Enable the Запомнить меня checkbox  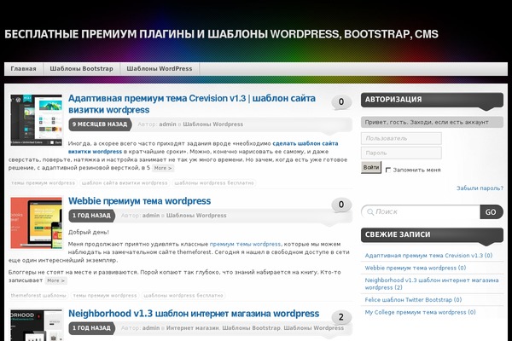click(388, 170)
